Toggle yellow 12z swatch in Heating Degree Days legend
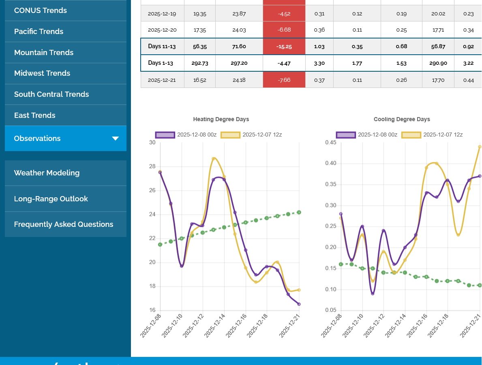 click(230, 135)
